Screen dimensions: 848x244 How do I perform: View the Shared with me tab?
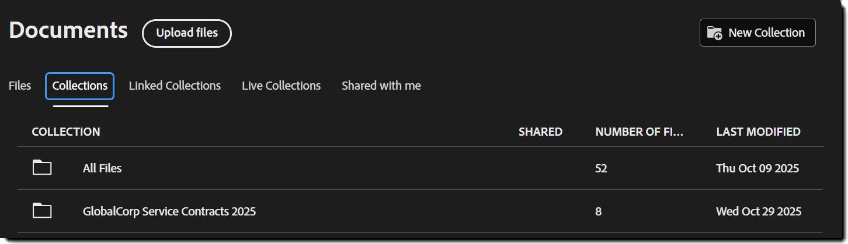tap(381, 86)
